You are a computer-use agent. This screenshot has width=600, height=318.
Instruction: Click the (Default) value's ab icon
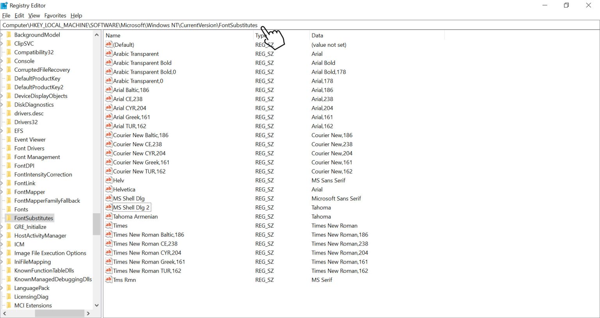click(109, 44)
